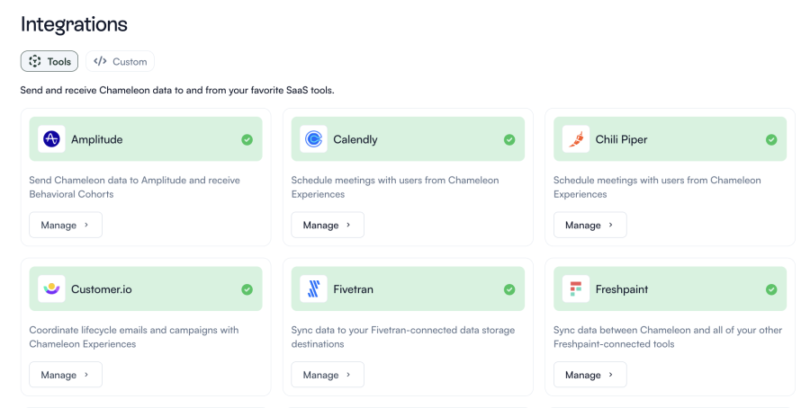The height and width of the screenshot is (408, 810).
Task: Click the Amplitude card title text
Action: (x=96, y=139)
